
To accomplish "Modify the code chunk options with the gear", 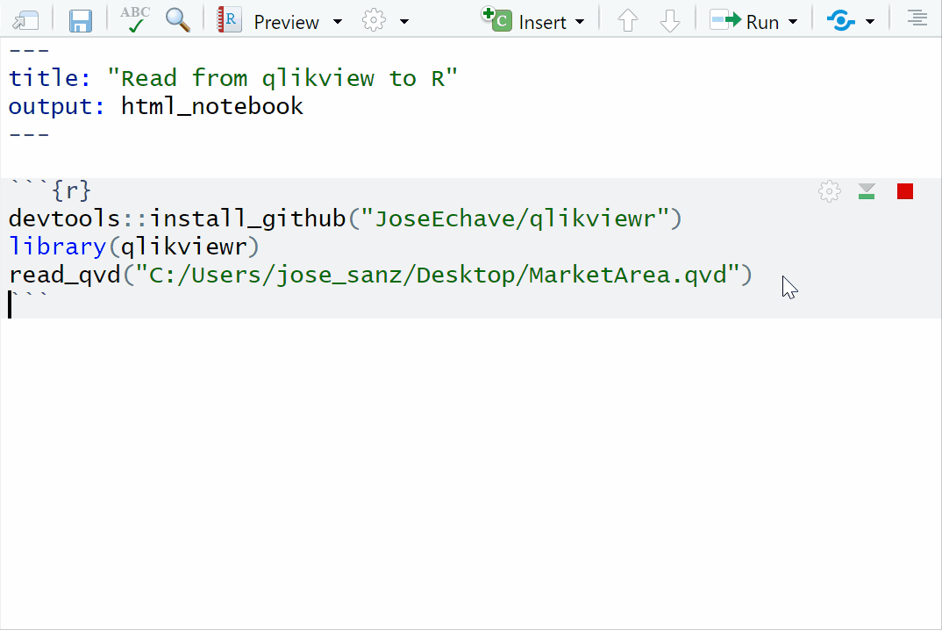I will pos(829,190).
